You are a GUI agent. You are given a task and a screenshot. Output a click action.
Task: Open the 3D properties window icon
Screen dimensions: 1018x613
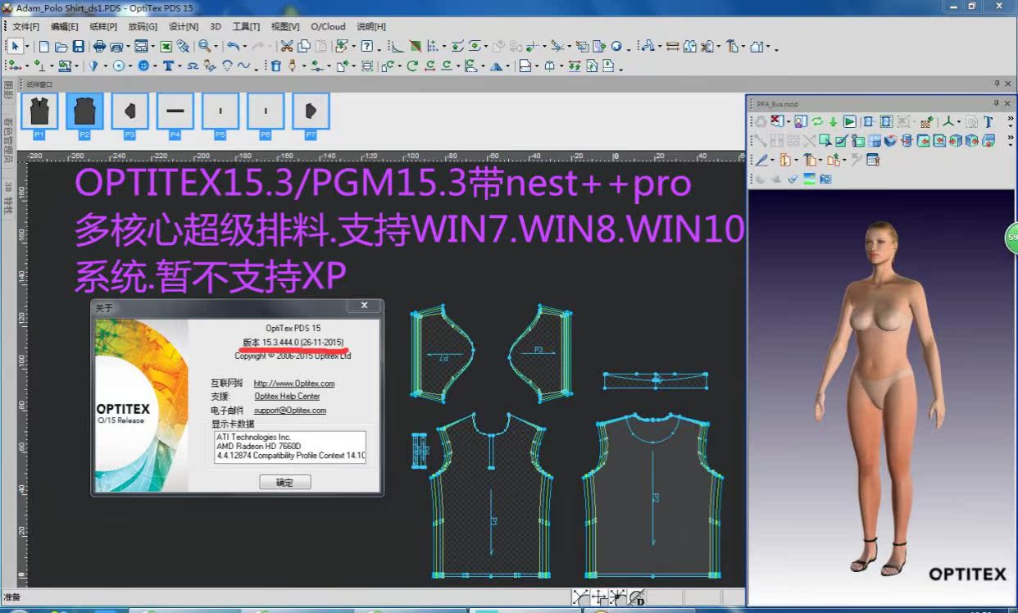tap(873, 160)
